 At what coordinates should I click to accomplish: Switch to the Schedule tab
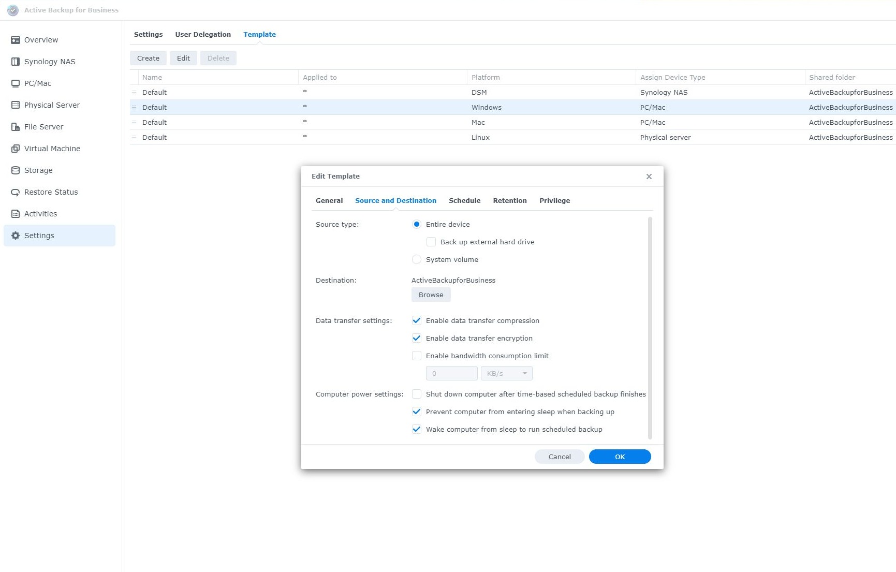[464, 200]
